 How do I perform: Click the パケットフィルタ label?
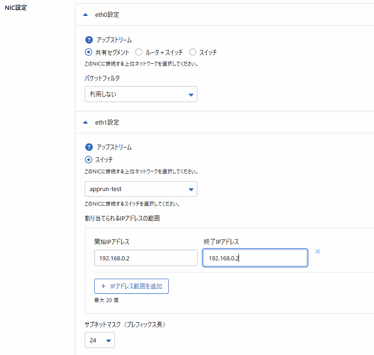pos(102,78)
